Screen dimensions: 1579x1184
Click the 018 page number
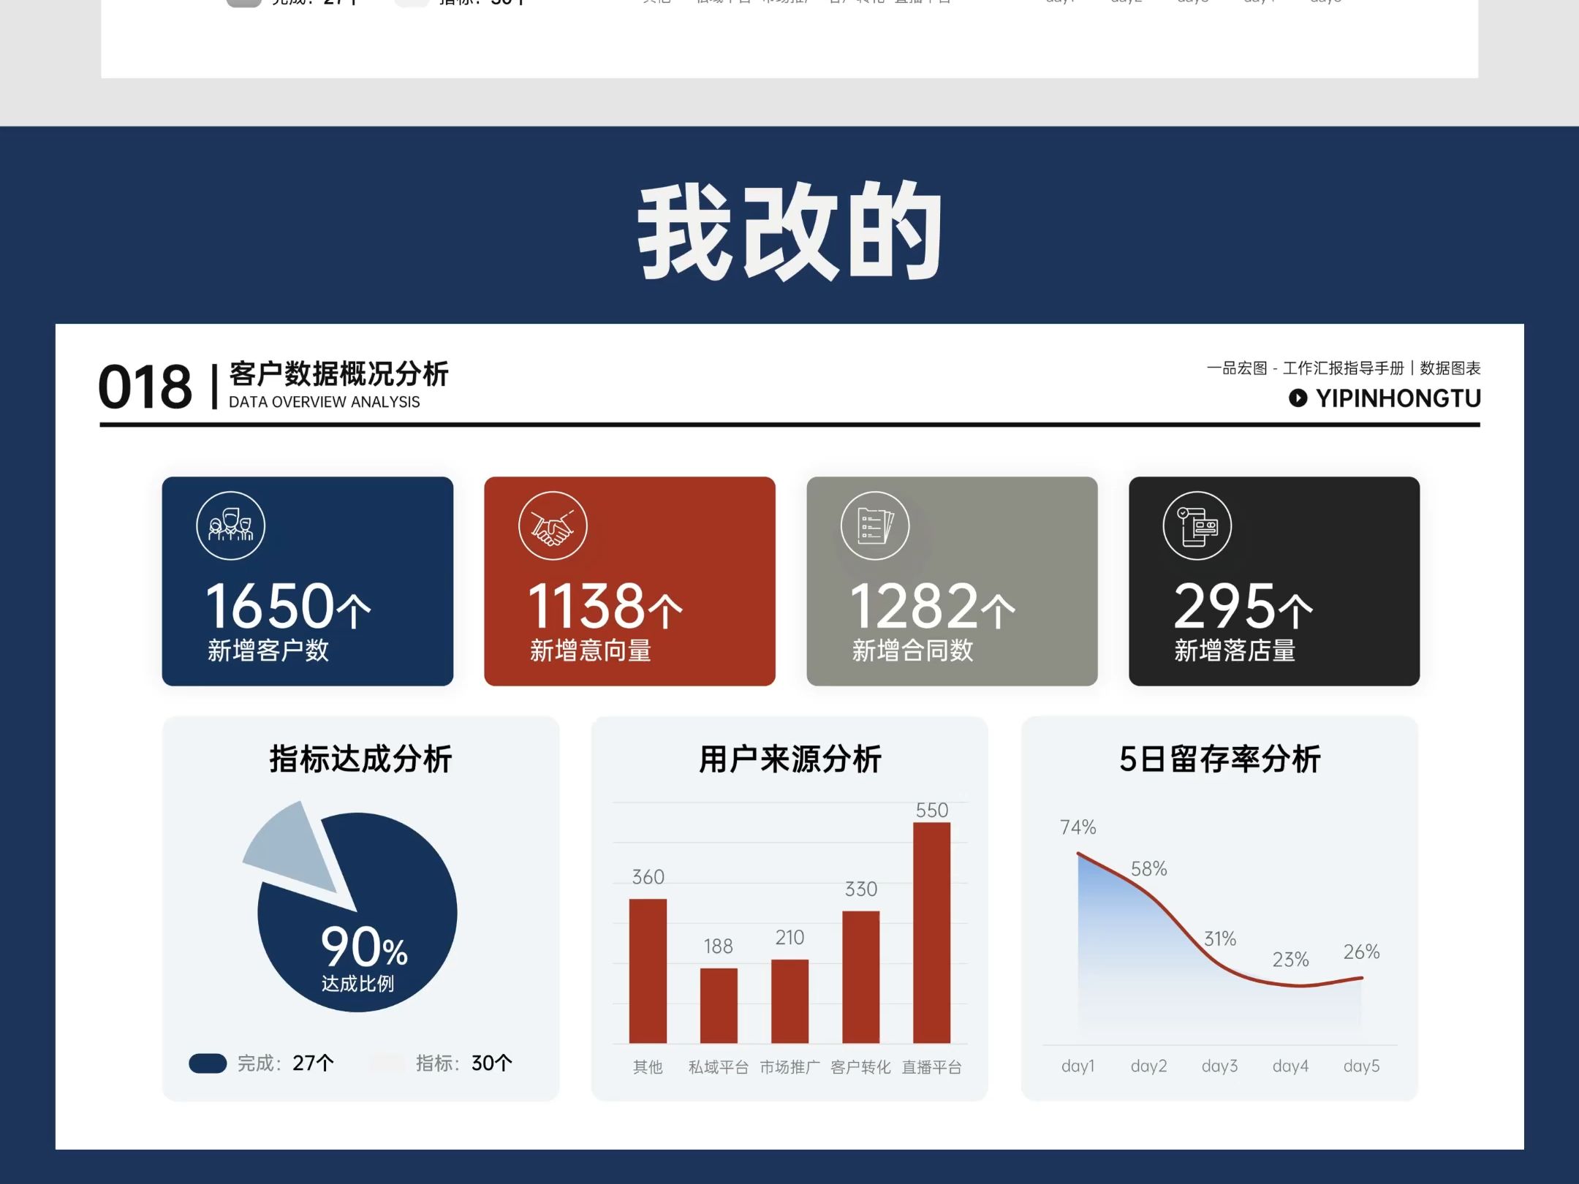click(x=145, y=386)
